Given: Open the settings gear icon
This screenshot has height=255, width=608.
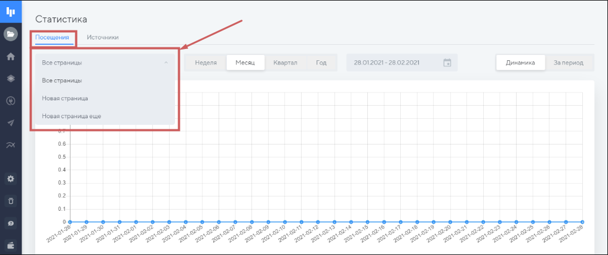Looking at the screenshot, I should [x=10, y=179].
